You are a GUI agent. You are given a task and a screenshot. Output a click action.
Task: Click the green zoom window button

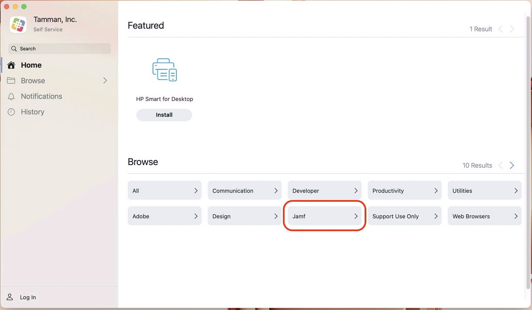[24, 6]
